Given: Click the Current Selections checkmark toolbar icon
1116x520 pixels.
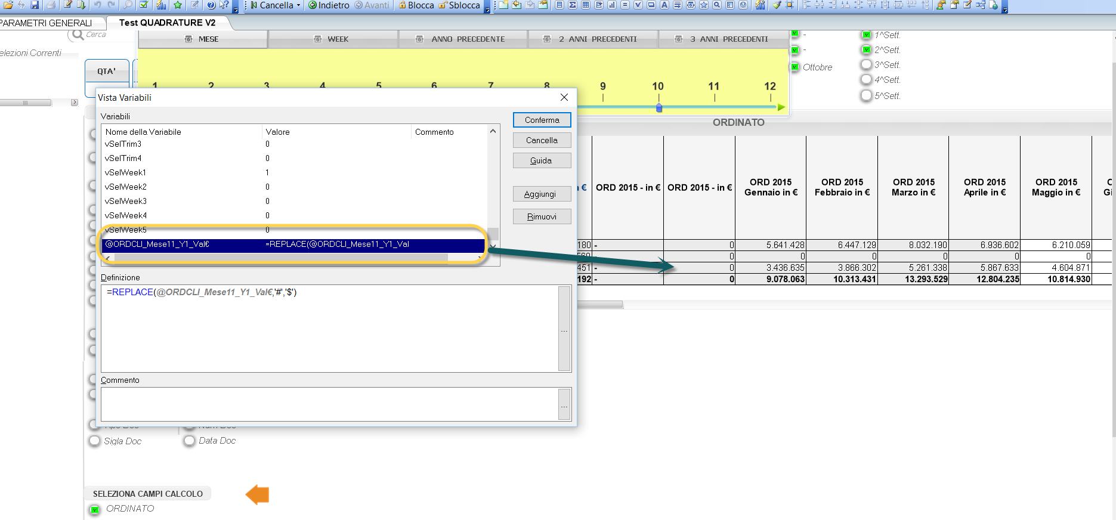Looking at the screenshot, I should point(144,5).
